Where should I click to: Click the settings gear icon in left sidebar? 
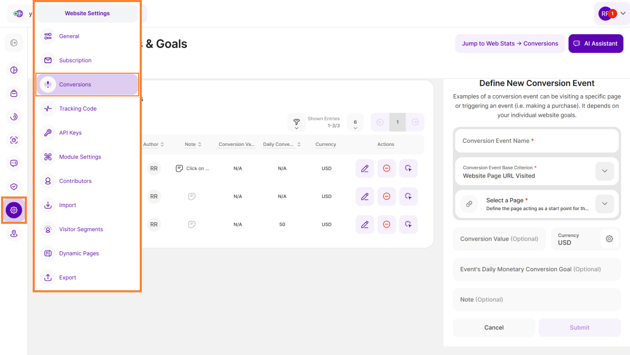pyautogui.click(x=14, y=210)
